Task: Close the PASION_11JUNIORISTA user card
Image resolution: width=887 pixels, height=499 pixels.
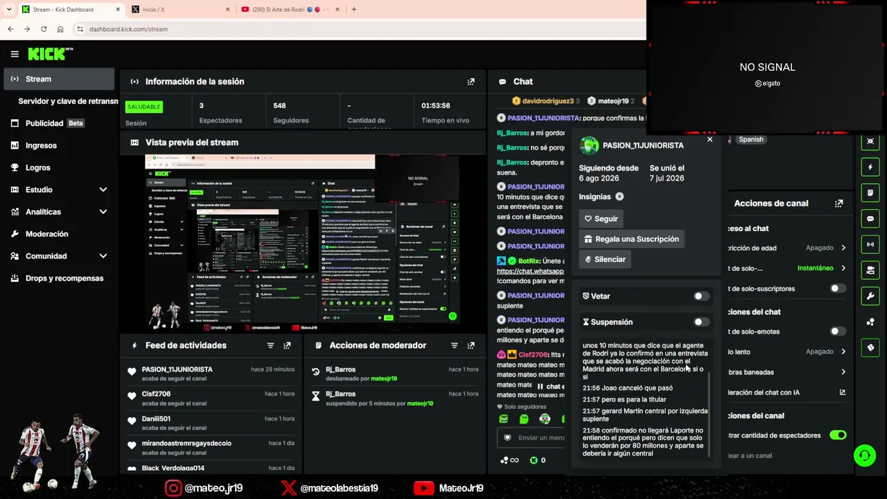Action: [710, 139]
